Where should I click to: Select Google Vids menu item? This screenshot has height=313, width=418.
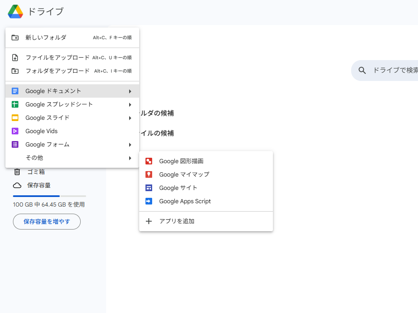coord(72,131)
